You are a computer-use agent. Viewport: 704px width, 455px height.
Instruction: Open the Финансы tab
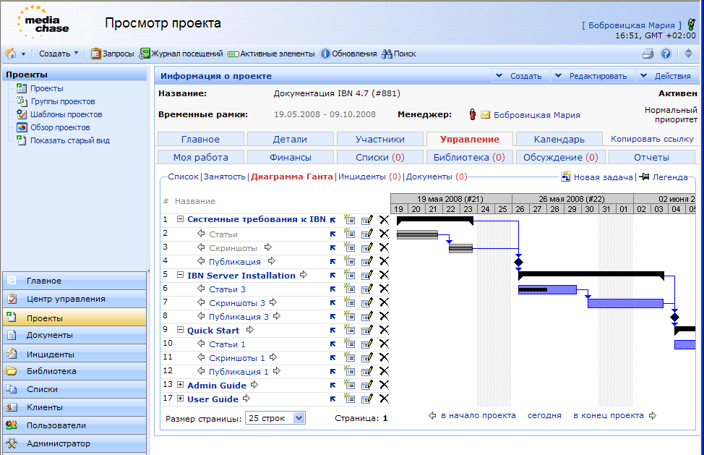click(x=290, y=157)
